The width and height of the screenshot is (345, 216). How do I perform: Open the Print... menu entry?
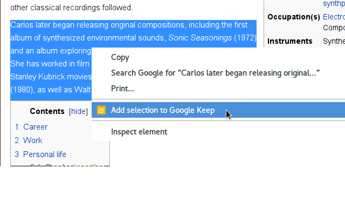[122, 89]
